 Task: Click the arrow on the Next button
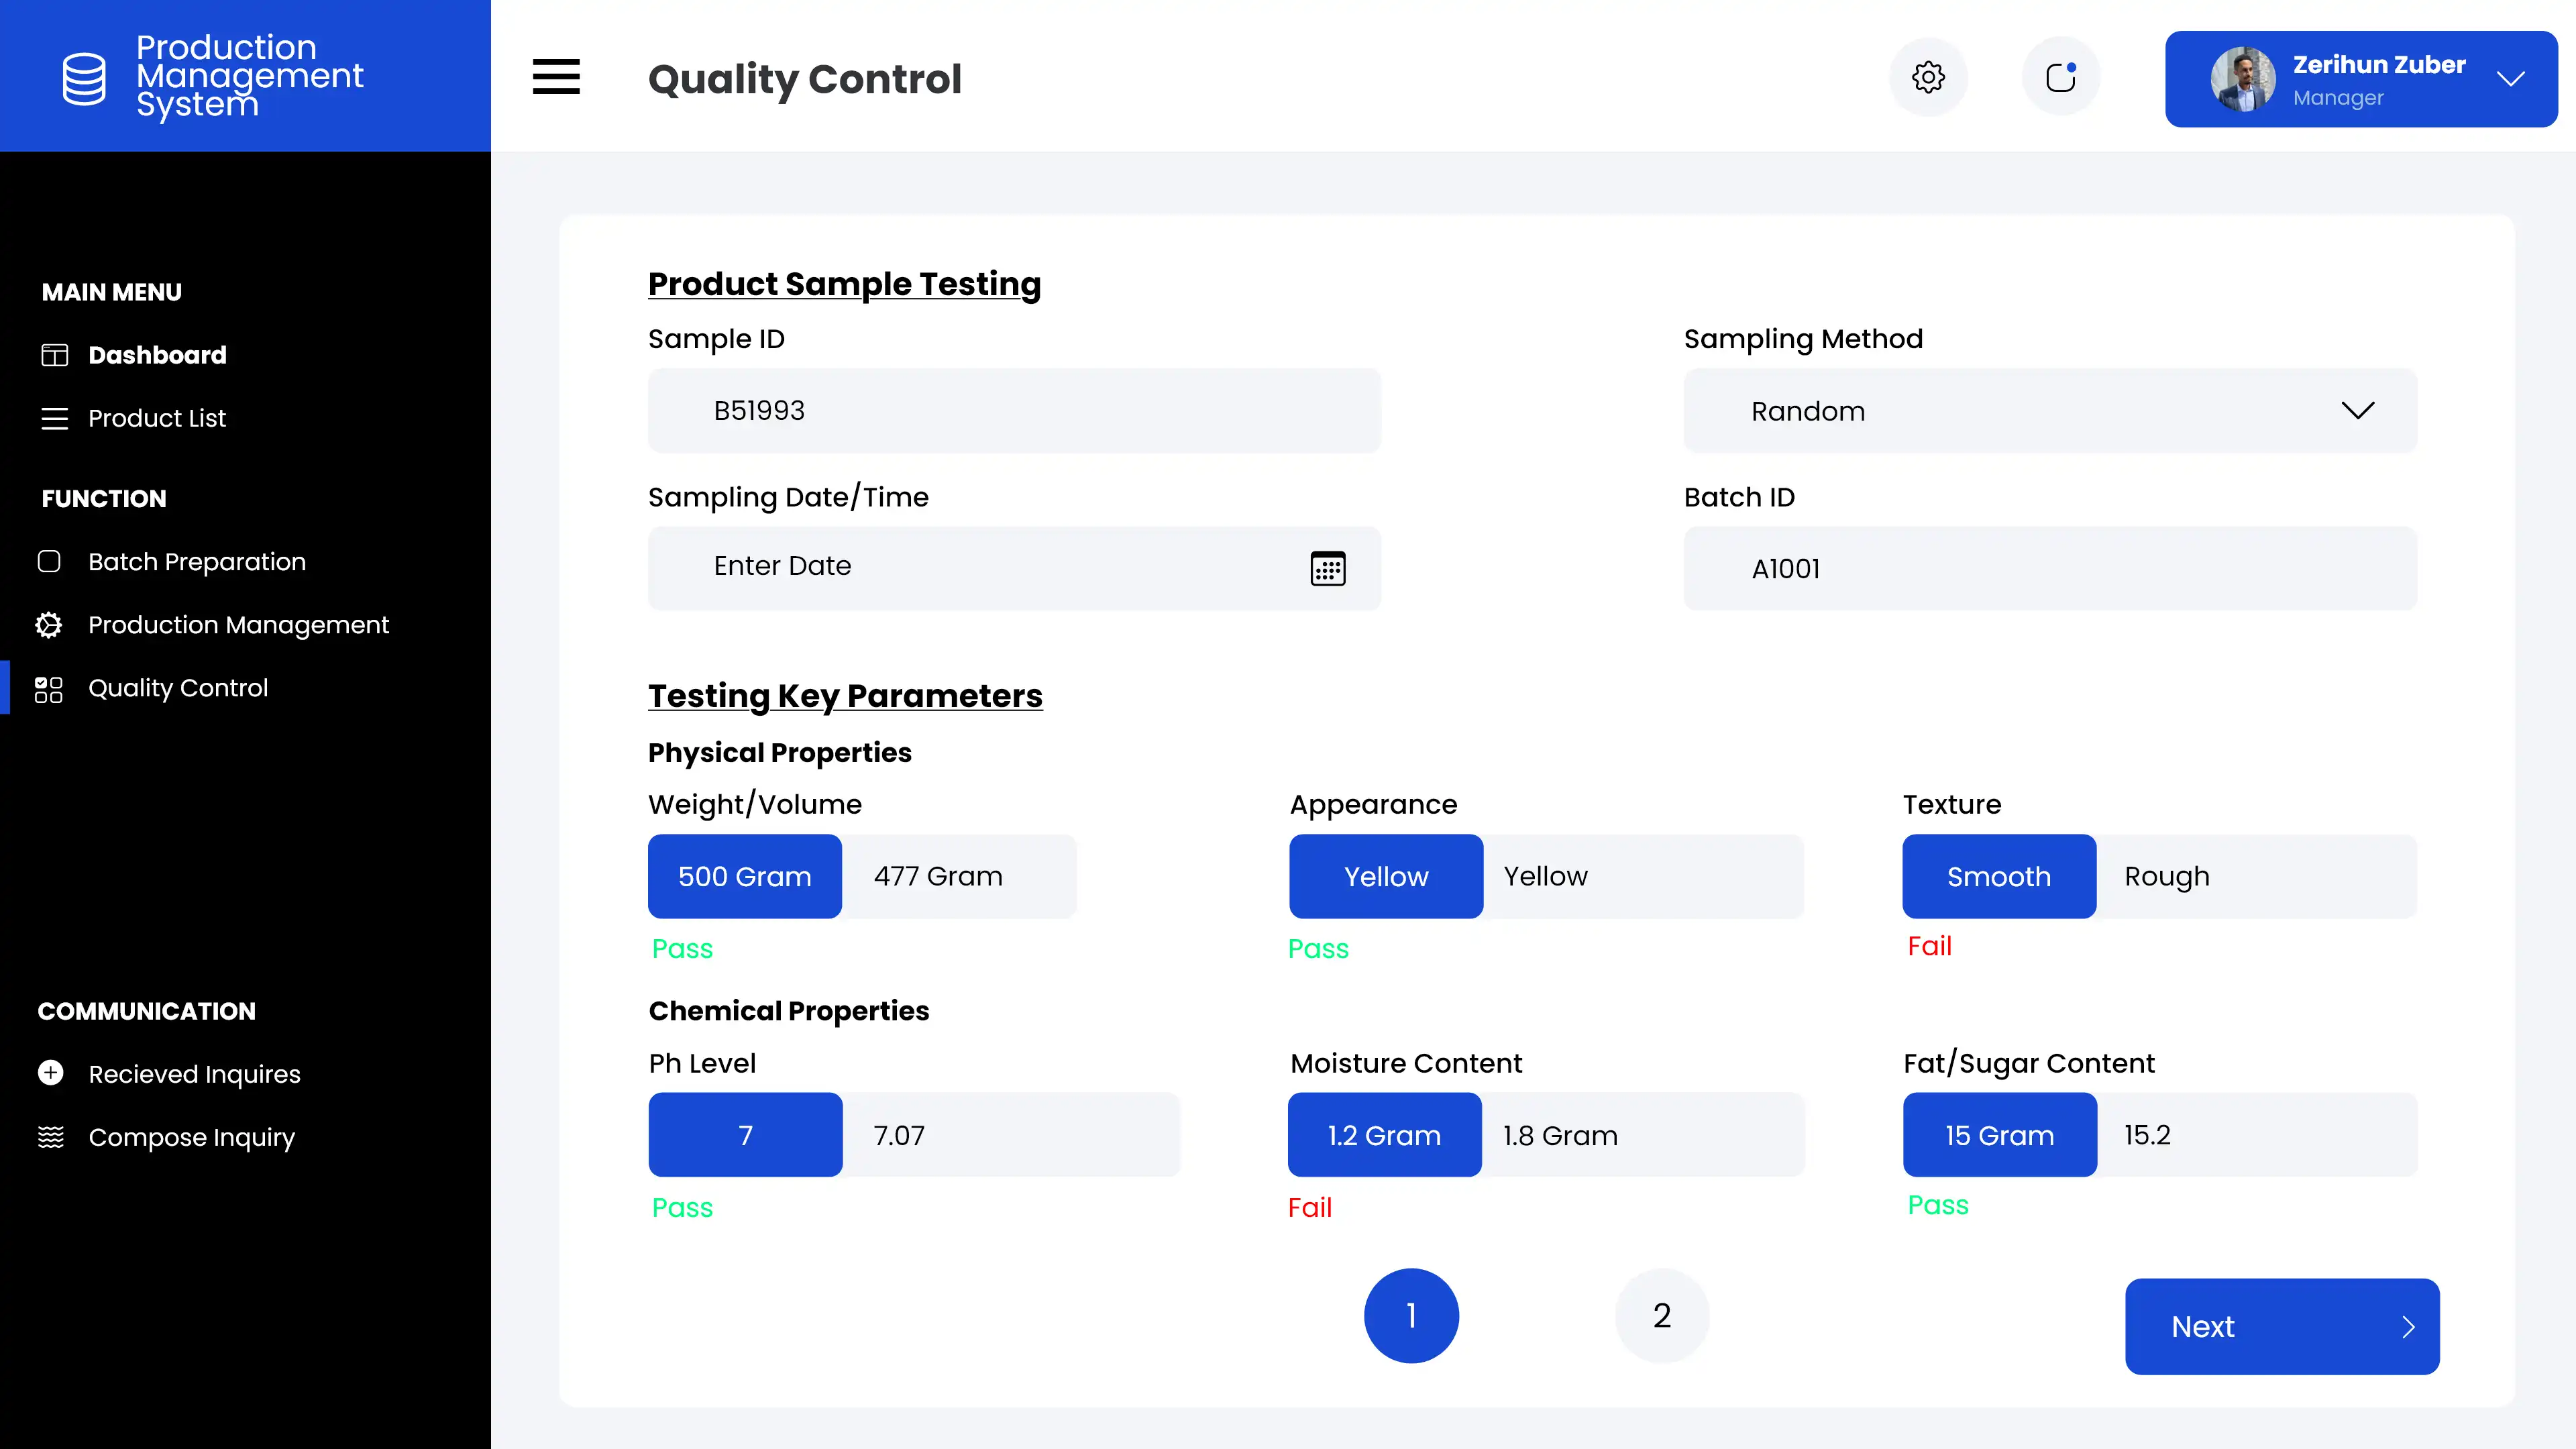pos(2408,1326)
